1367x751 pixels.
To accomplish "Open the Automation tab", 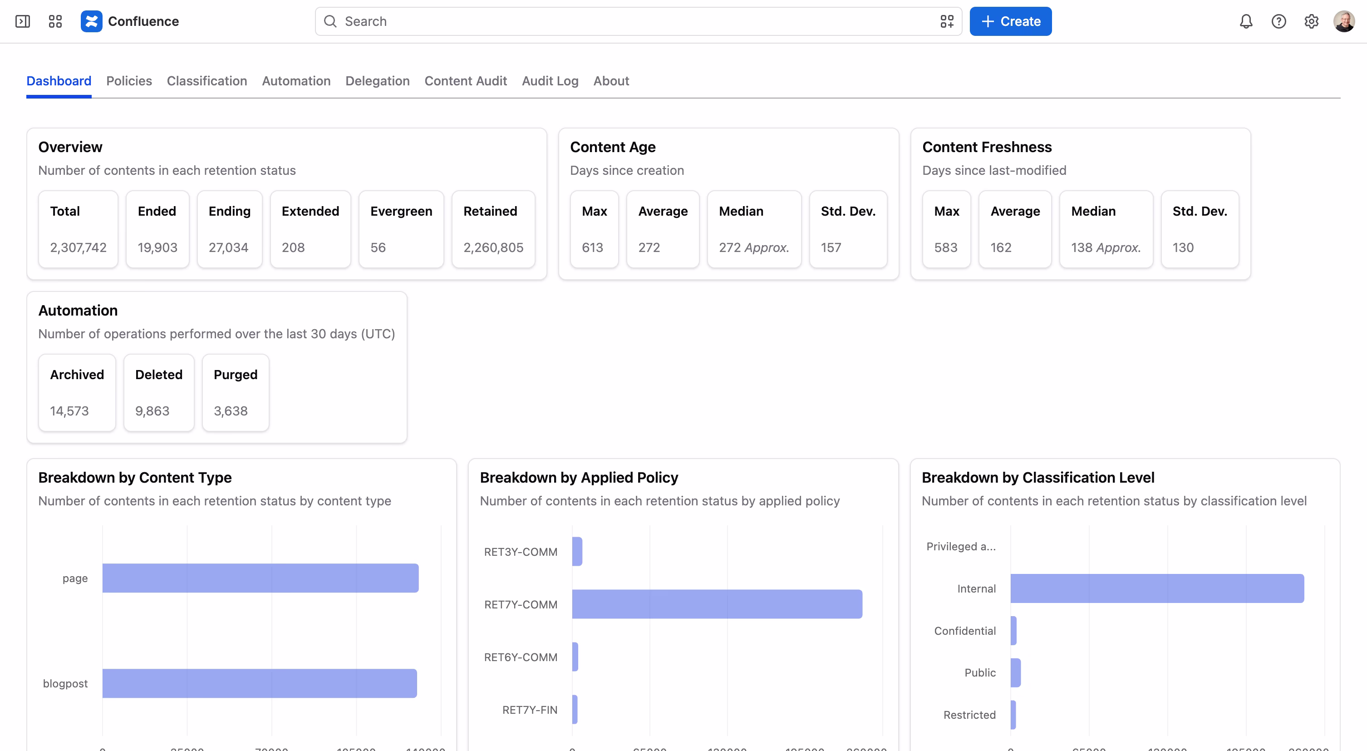I will click(296, 81).
